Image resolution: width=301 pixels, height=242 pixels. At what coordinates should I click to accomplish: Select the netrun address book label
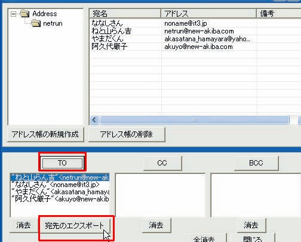[x=53, y=23]
